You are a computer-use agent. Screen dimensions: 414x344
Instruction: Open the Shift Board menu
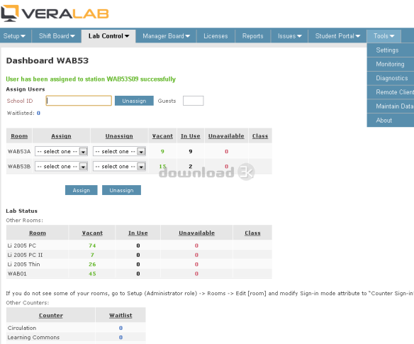coord(57,36)
